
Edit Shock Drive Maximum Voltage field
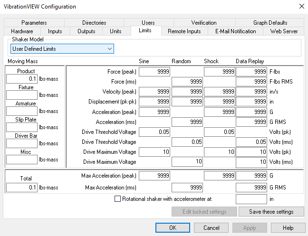(x=220, y=152)
